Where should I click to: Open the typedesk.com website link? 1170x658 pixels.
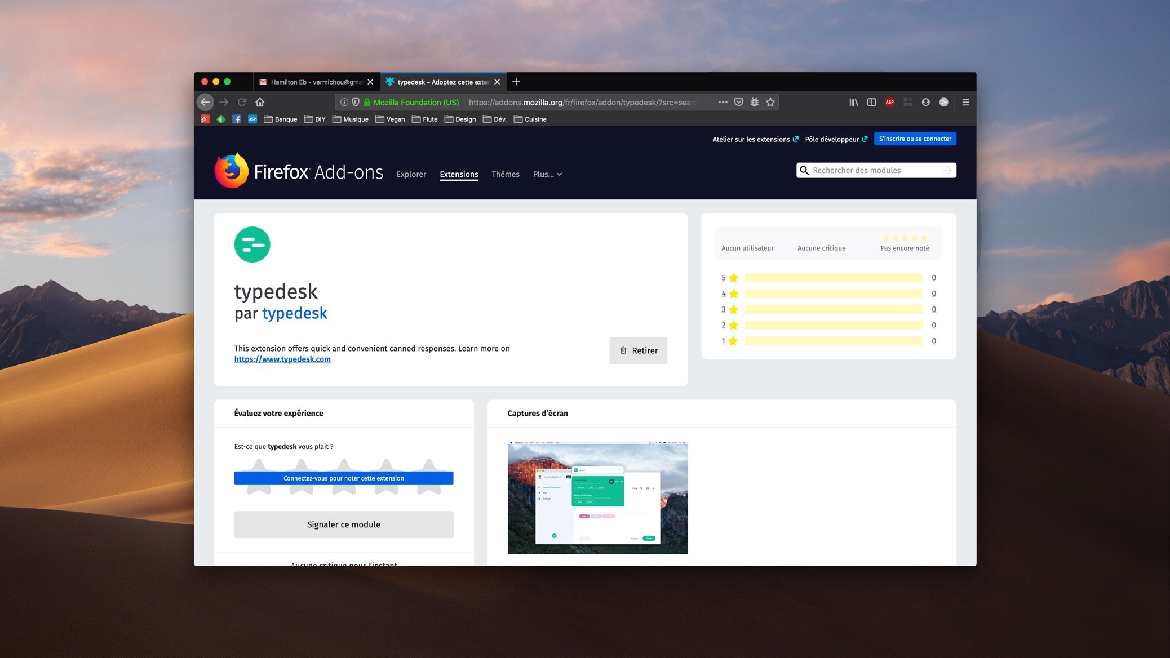(x=282, y=359)
